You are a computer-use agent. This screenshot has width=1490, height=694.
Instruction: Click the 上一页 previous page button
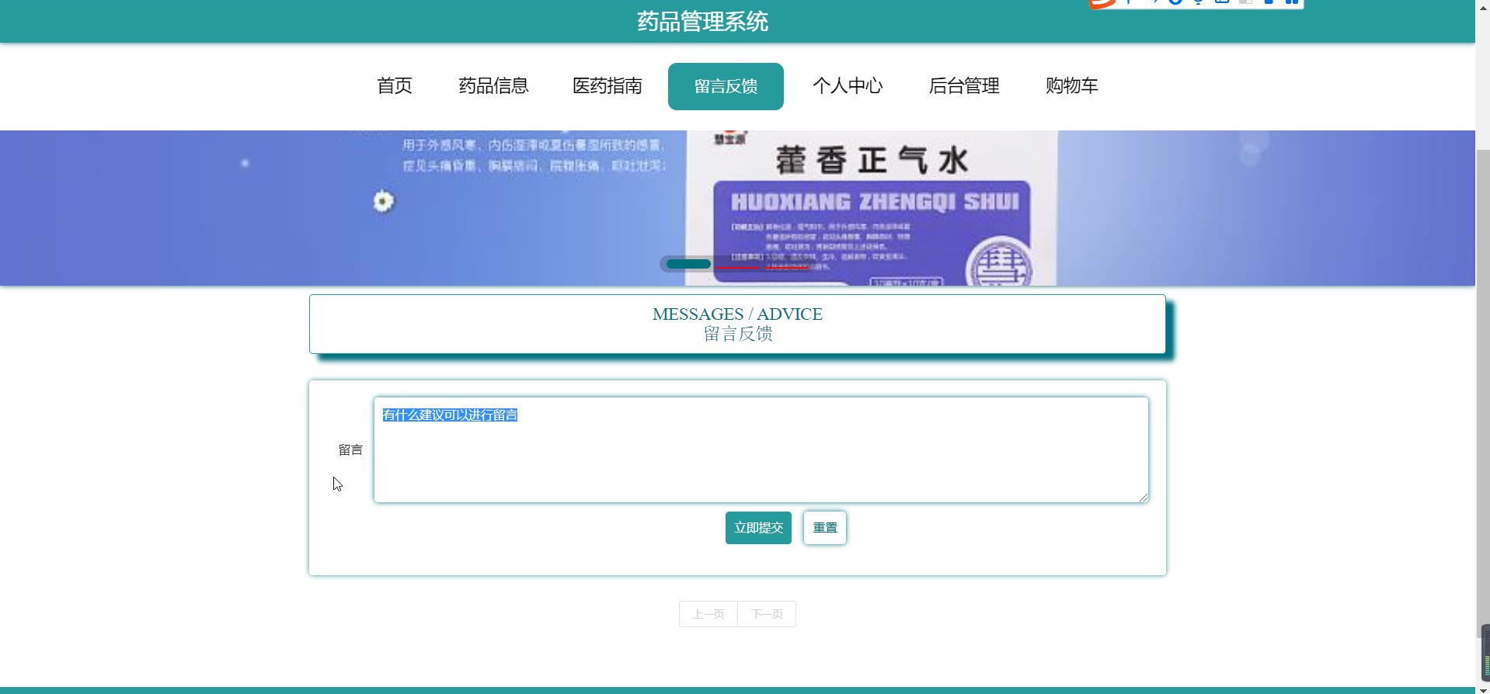coord(708,614)
